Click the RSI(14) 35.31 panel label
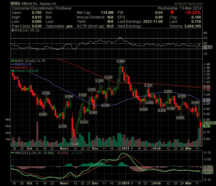Image resolution: width=216 pixels, height=186 pixels. (27, 31)
